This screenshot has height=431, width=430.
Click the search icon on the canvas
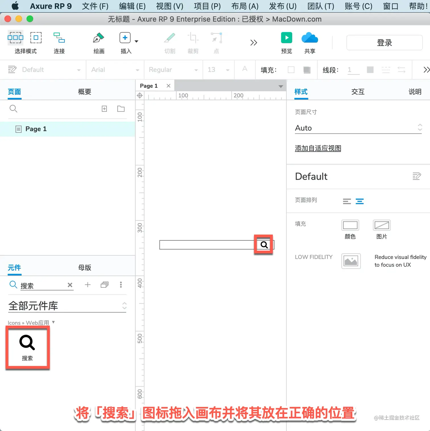tap(264, 245)
